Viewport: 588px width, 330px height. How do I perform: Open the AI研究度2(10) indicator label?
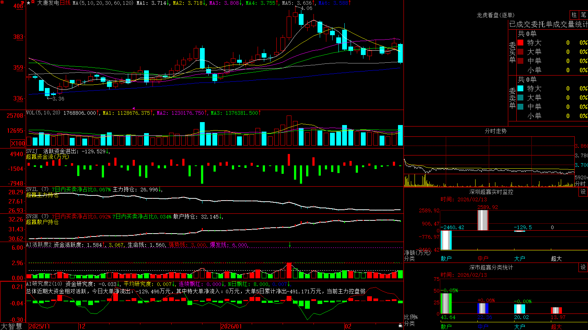click(44, 284)
